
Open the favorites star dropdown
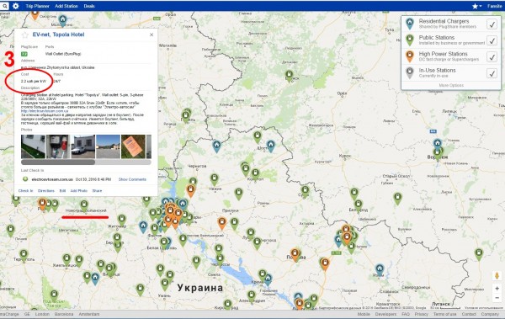click(x=476, y=6)
